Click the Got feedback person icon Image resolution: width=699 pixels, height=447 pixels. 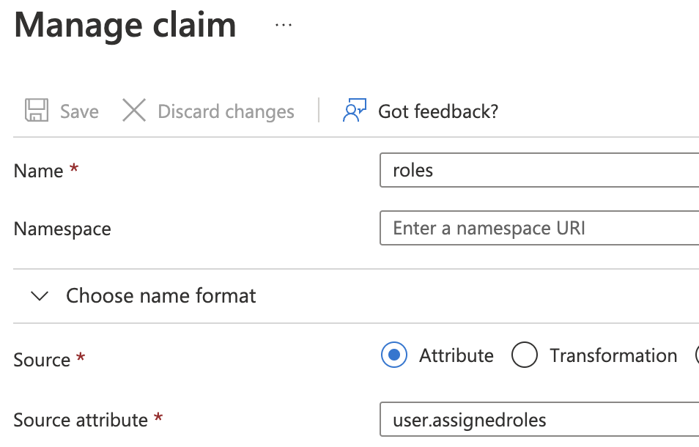click(x=355, y=111)
